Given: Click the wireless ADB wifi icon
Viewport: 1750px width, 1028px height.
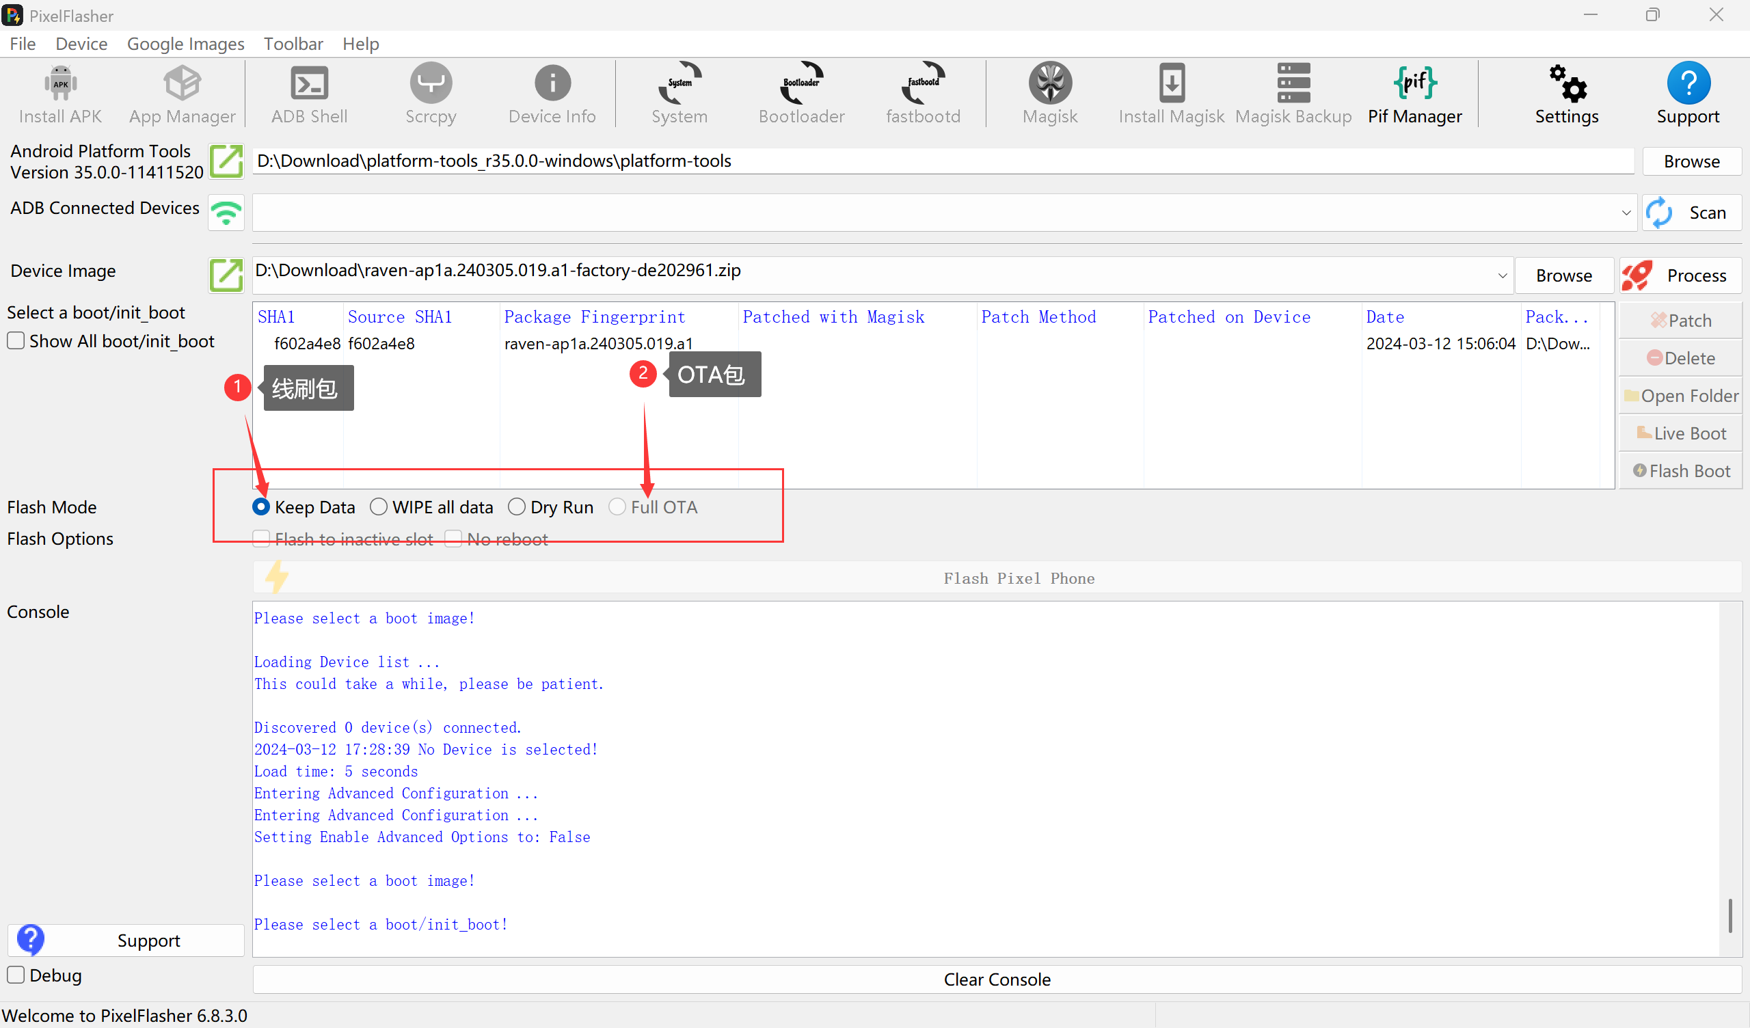Looking at the screenshot, I should pos(226,213).
